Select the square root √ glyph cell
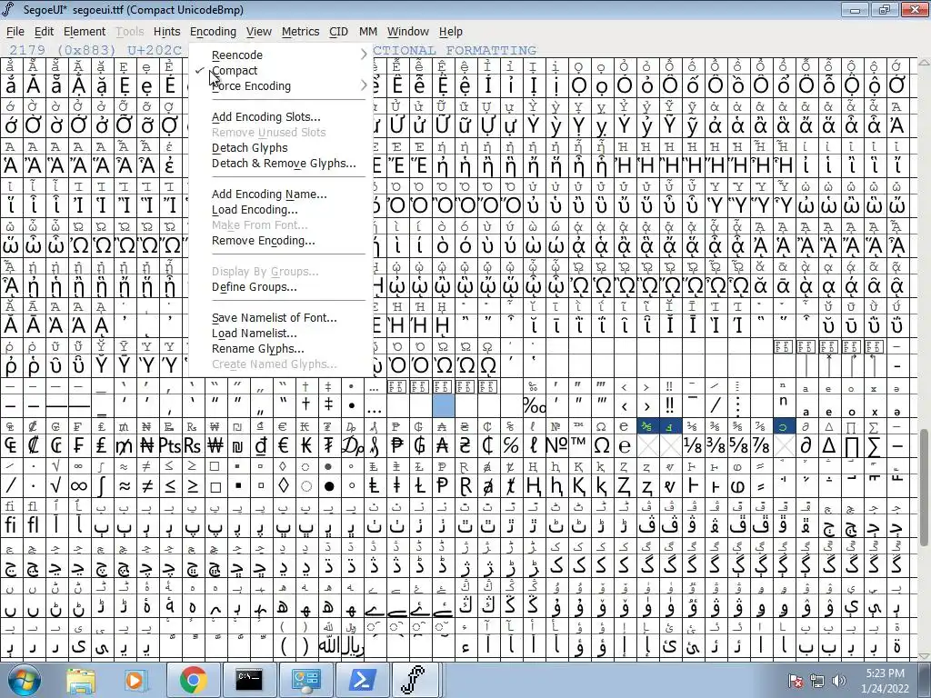Screen dimensions: 931x698 tap(55, 486)
